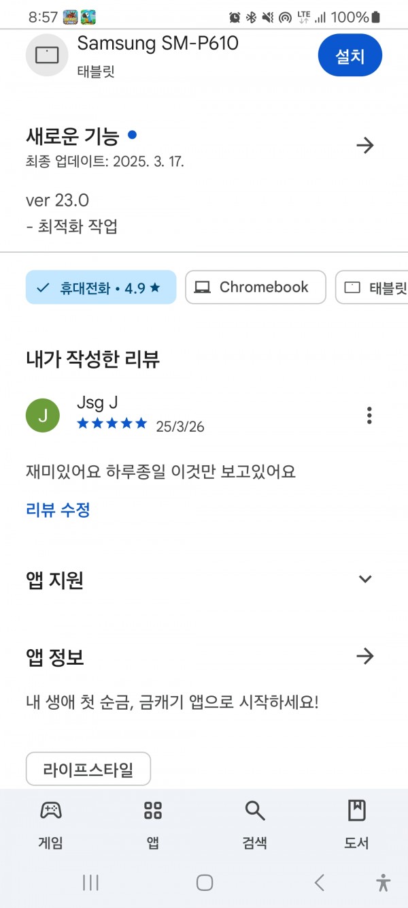408x908 pixels.
Task: Open recent apps navigation button
Action: (90, 883)
